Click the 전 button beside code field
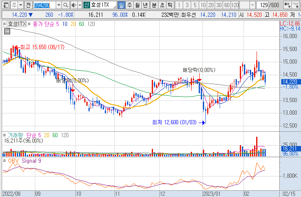 [29, 5]
